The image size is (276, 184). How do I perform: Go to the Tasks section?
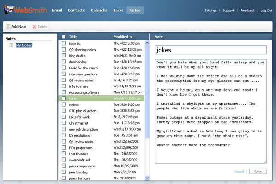[118, 10]
